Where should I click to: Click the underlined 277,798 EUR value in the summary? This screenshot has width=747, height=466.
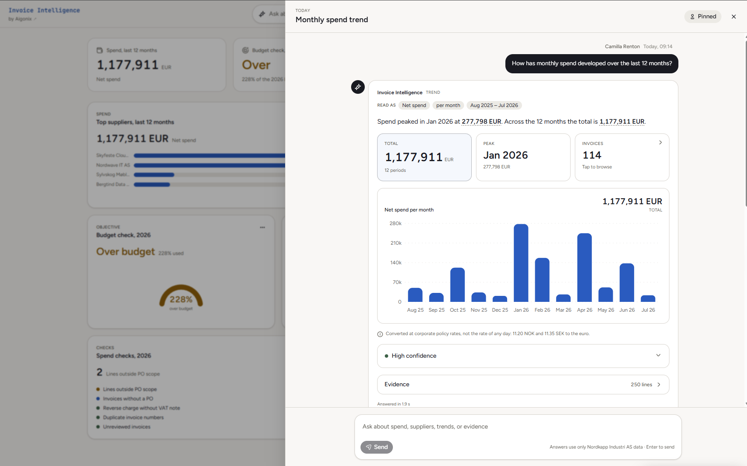[481, 122]
